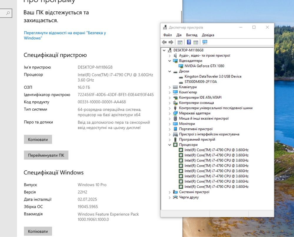Screen dimensions: 294x237
Task: Open the Довідка menu
Action: point(208,35)
